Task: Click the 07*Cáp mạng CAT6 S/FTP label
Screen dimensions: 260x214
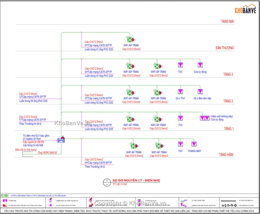Action: tap(98, 98)
